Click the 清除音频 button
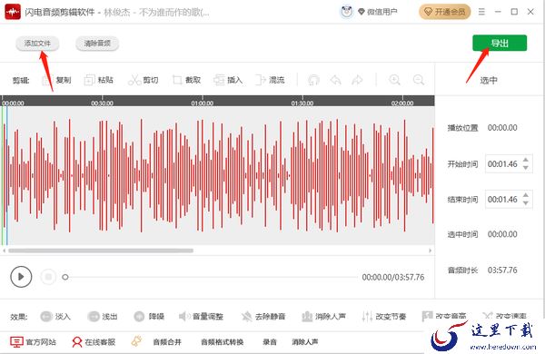 (x=97, y=44)
